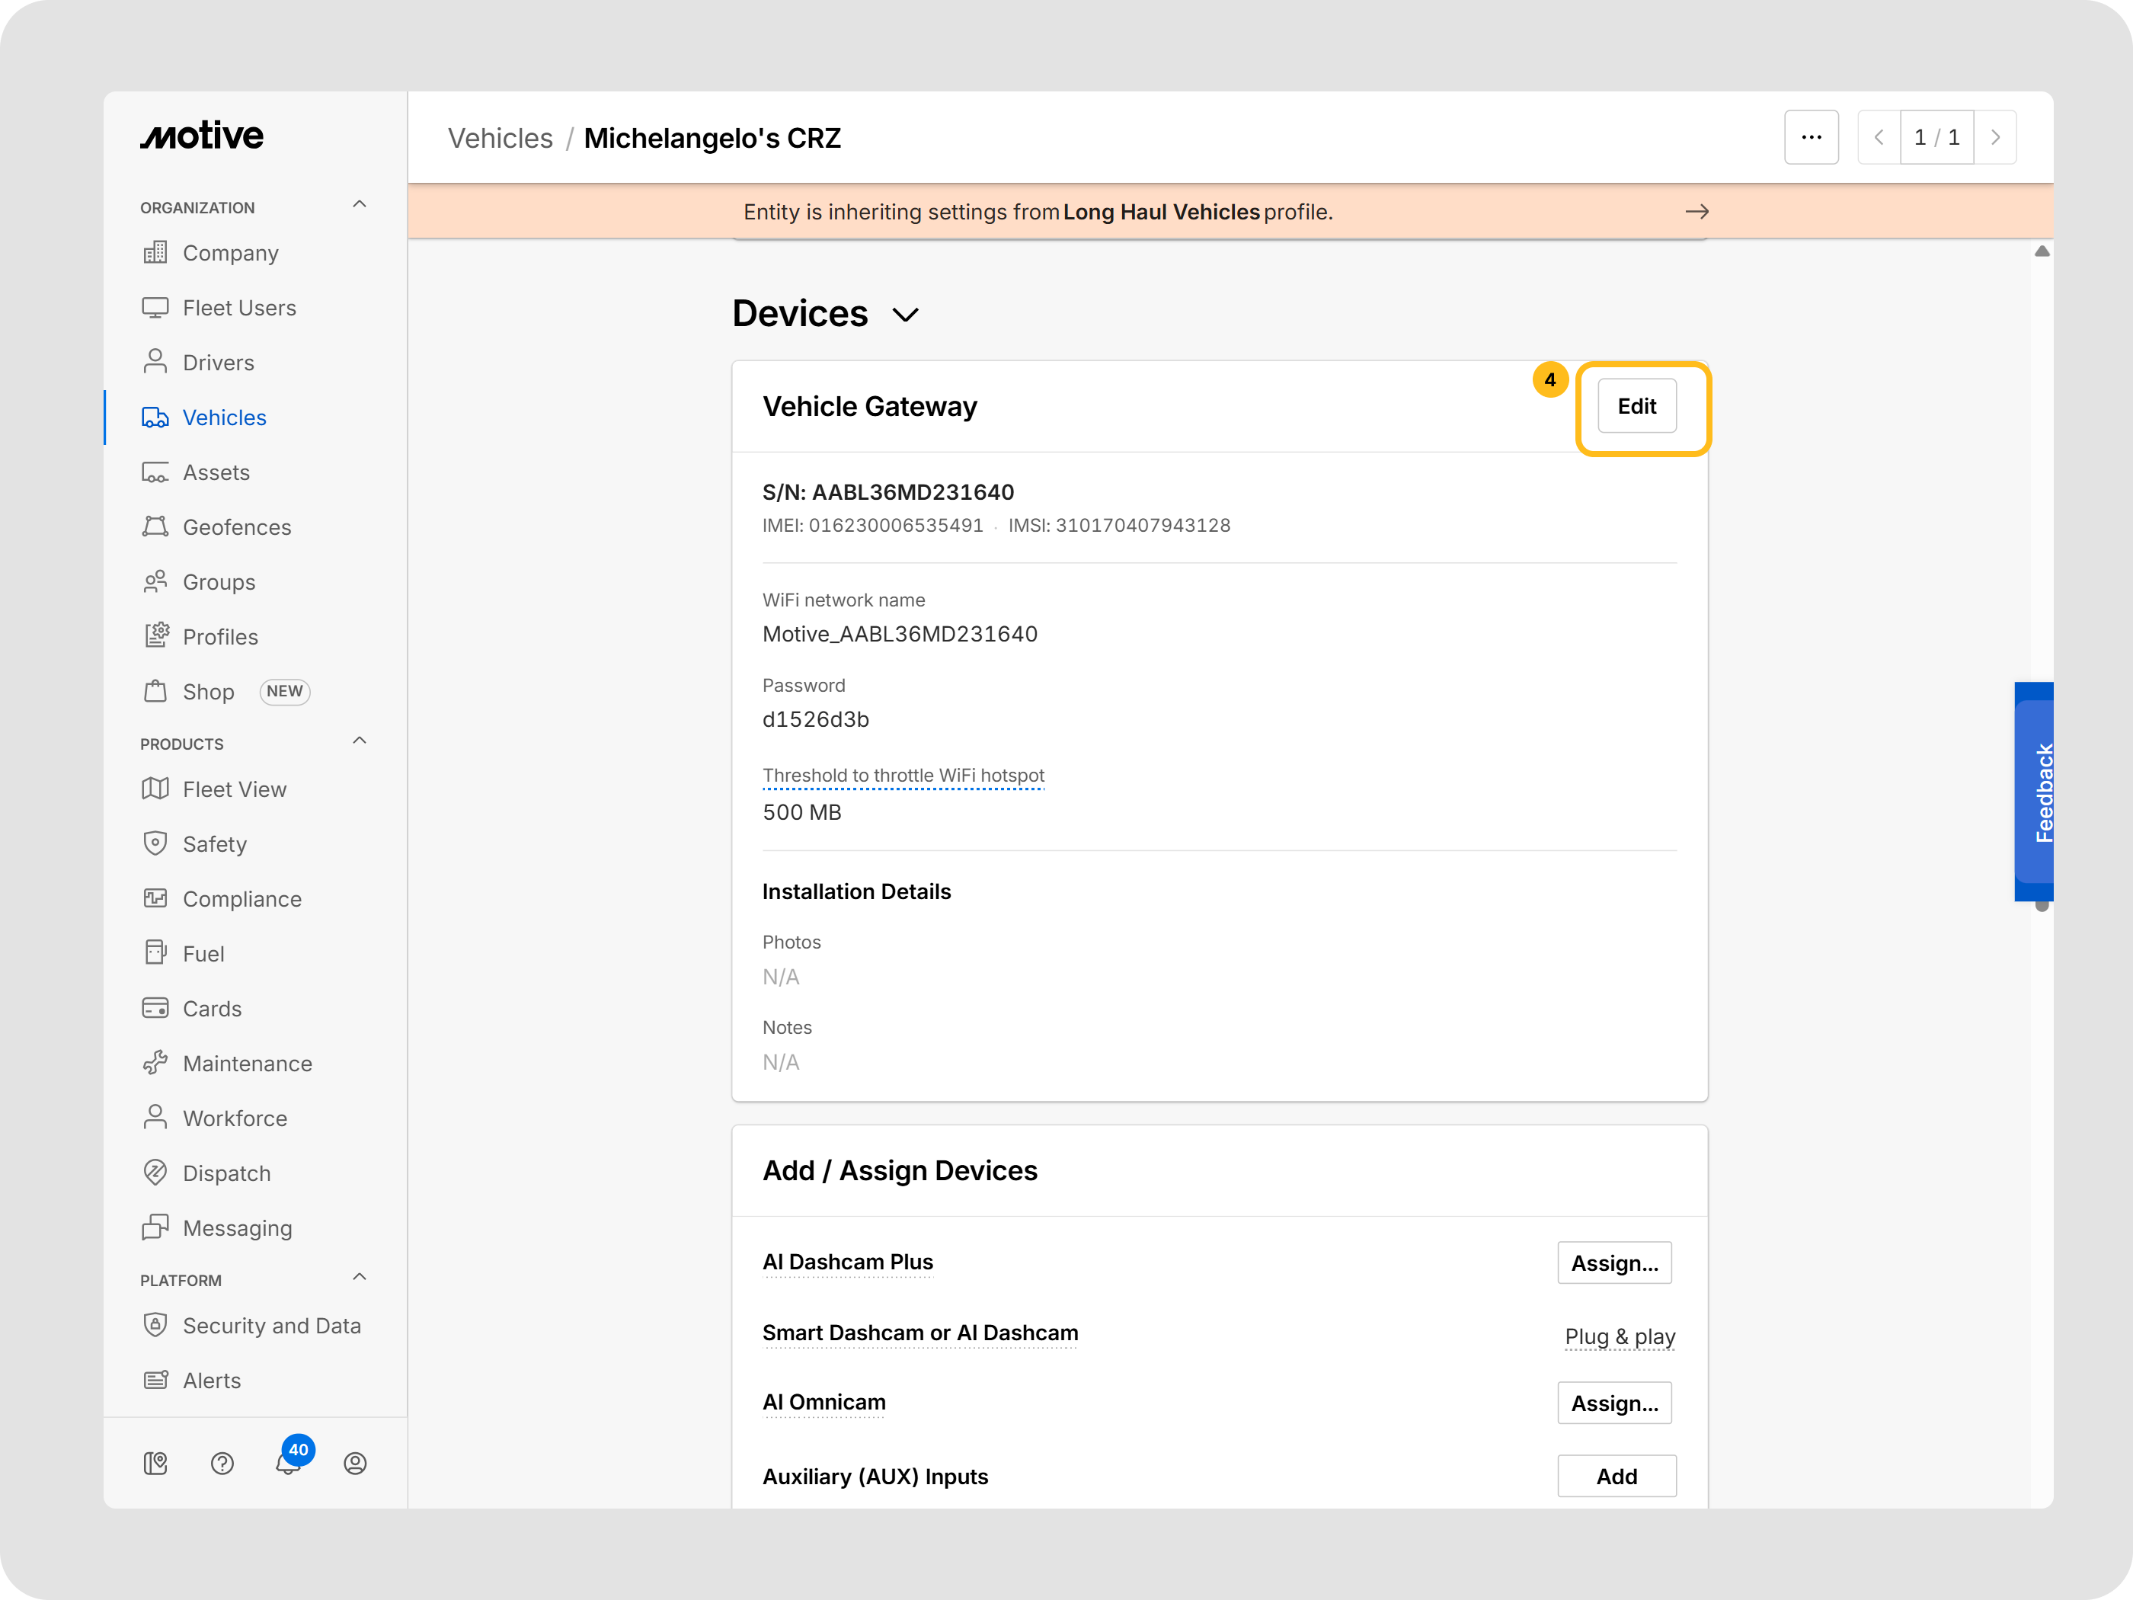Click the Motive logo
2133x1600 pixels.
pyautogui.click(x=202, y=136)
